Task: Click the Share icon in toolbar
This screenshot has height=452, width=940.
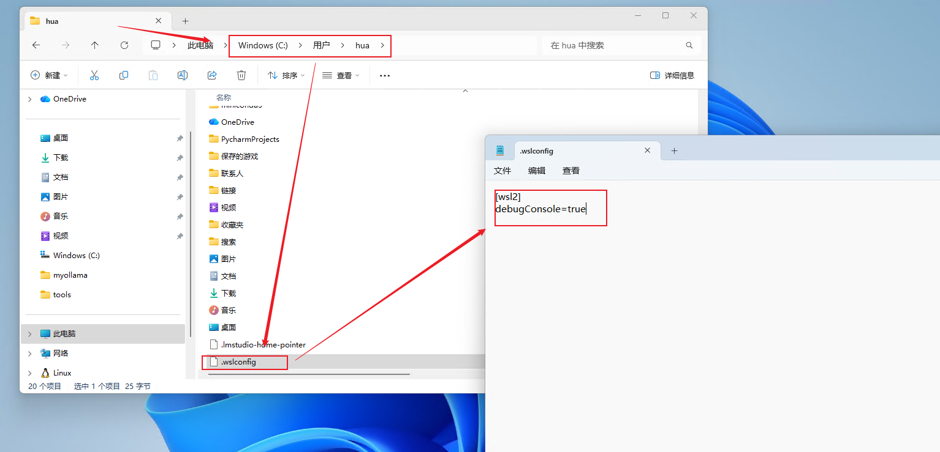Action: pyautogui.click(x=212, y=75)
